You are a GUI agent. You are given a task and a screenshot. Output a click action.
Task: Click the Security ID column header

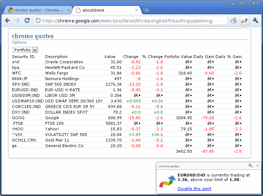point(23,57)
